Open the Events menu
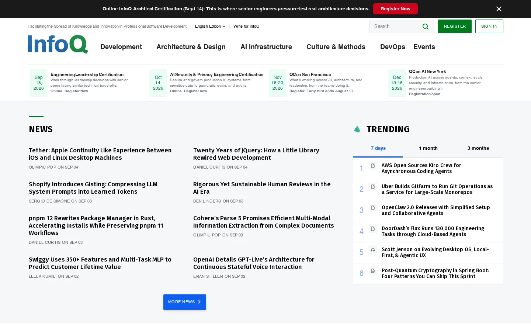 click(x=424, y=47)
